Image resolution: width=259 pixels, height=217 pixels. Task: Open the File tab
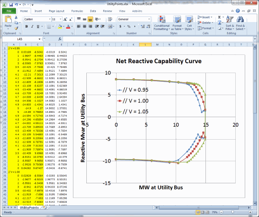pos(9,11)
